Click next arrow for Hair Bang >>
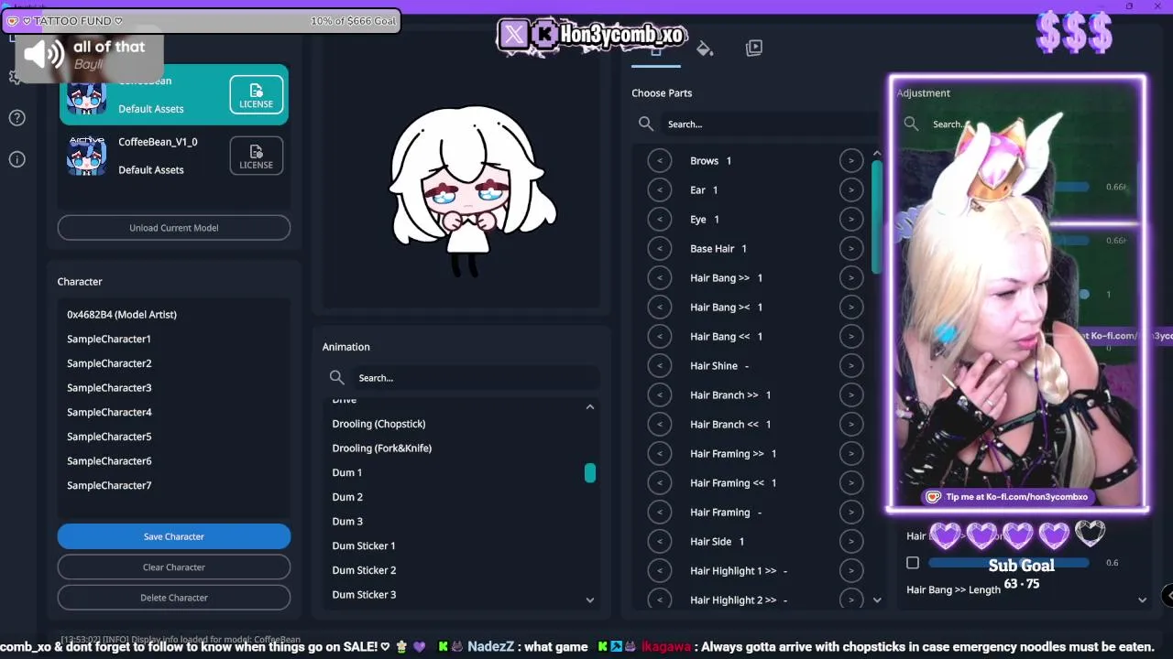 851,278
